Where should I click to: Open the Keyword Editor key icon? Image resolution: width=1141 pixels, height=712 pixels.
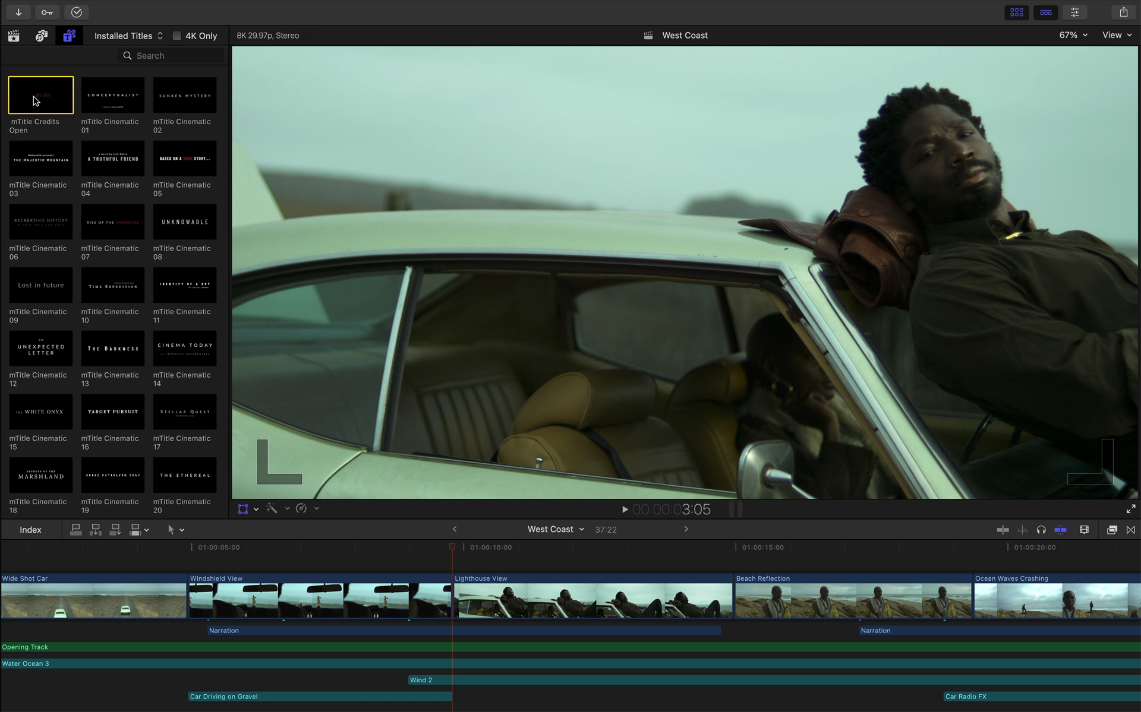click(x=47, y=12)
